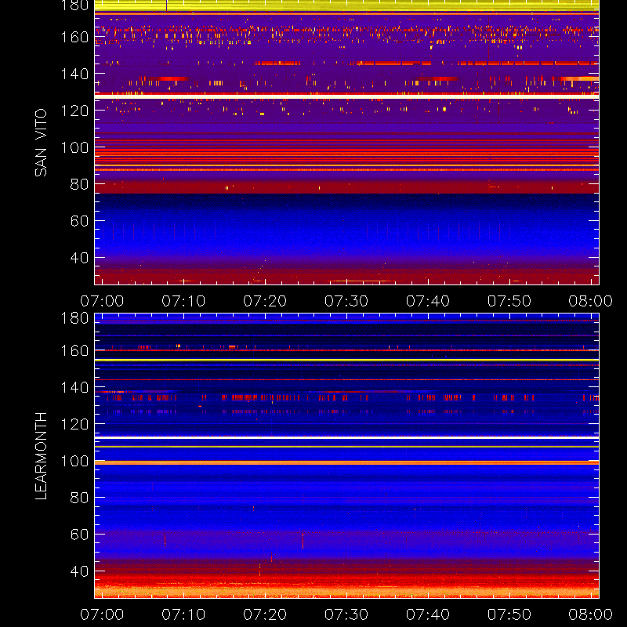The height and width of the screenshot is (627, 627).
Task: Select the 140 frequency tick on SAN VITO plot
Action: [74, 74]
